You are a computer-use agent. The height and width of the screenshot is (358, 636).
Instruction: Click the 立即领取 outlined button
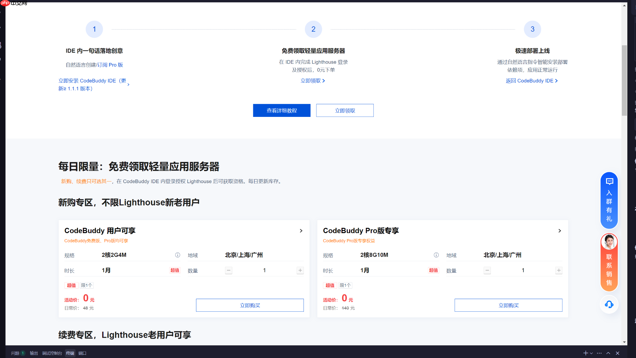pos(344,110)
